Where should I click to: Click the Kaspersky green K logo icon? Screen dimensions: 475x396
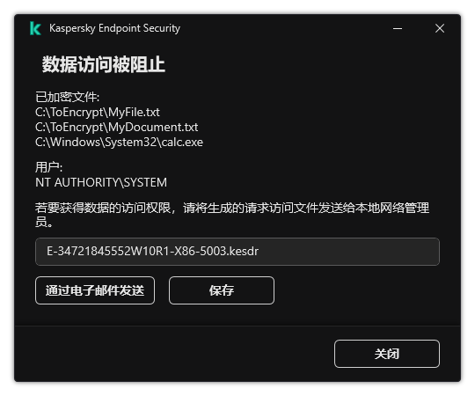pyautogui.click(x=35, y=28)
